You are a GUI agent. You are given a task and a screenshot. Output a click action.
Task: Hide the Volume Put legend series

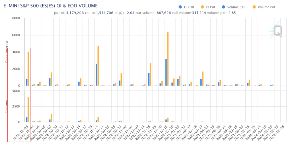[263, 7]
